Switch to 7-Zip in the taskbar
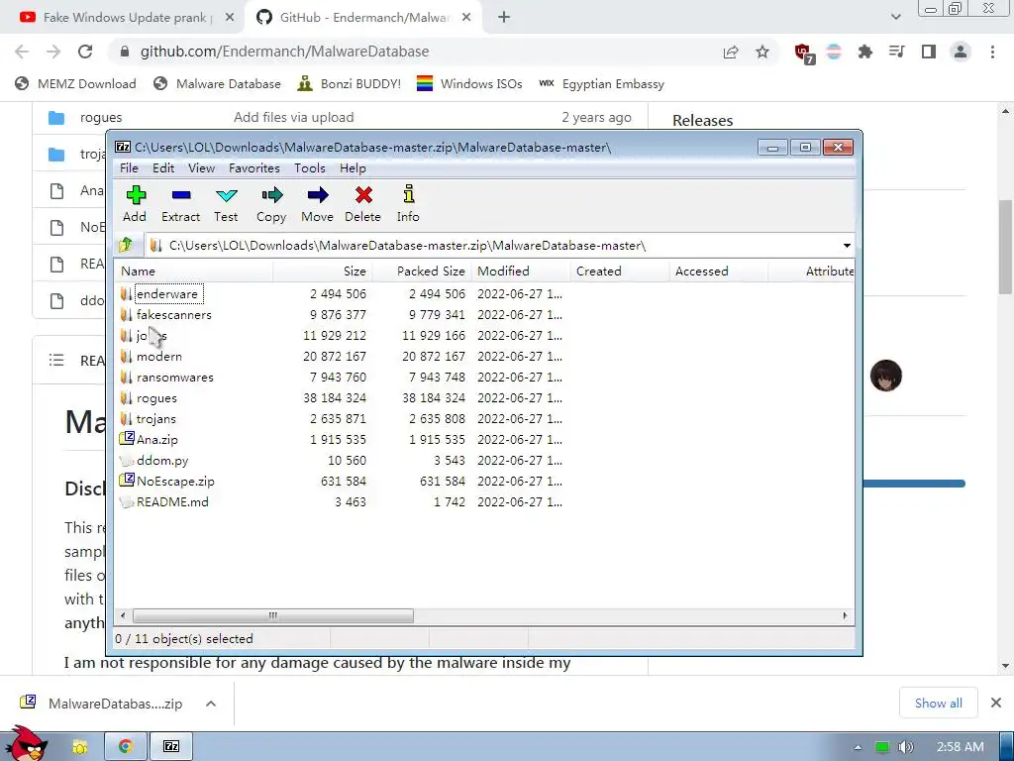The image size is (1014, 761). [170, 746]
